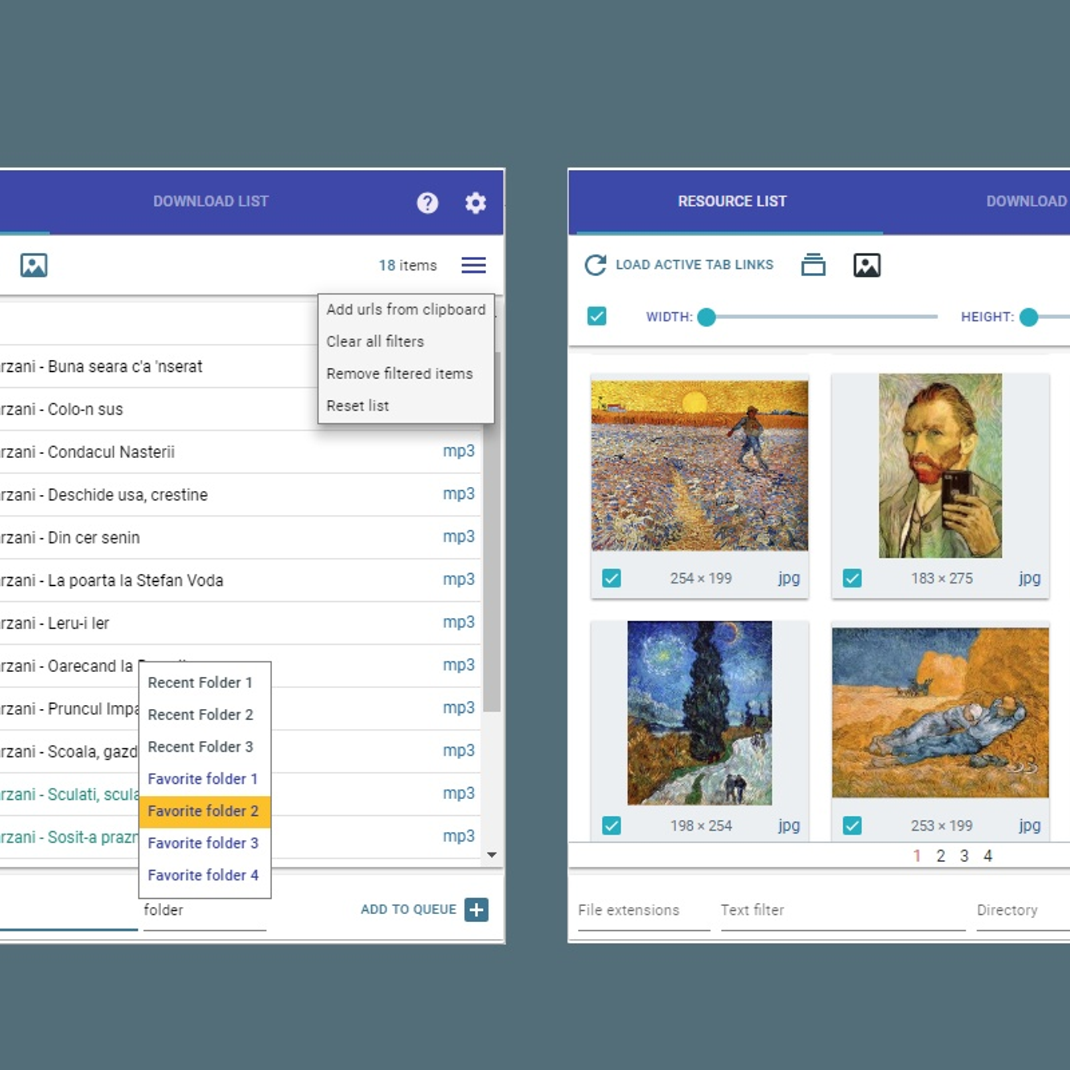Click the black image filter icon in the resource list

pyautogui.click(x=867, y=265)
